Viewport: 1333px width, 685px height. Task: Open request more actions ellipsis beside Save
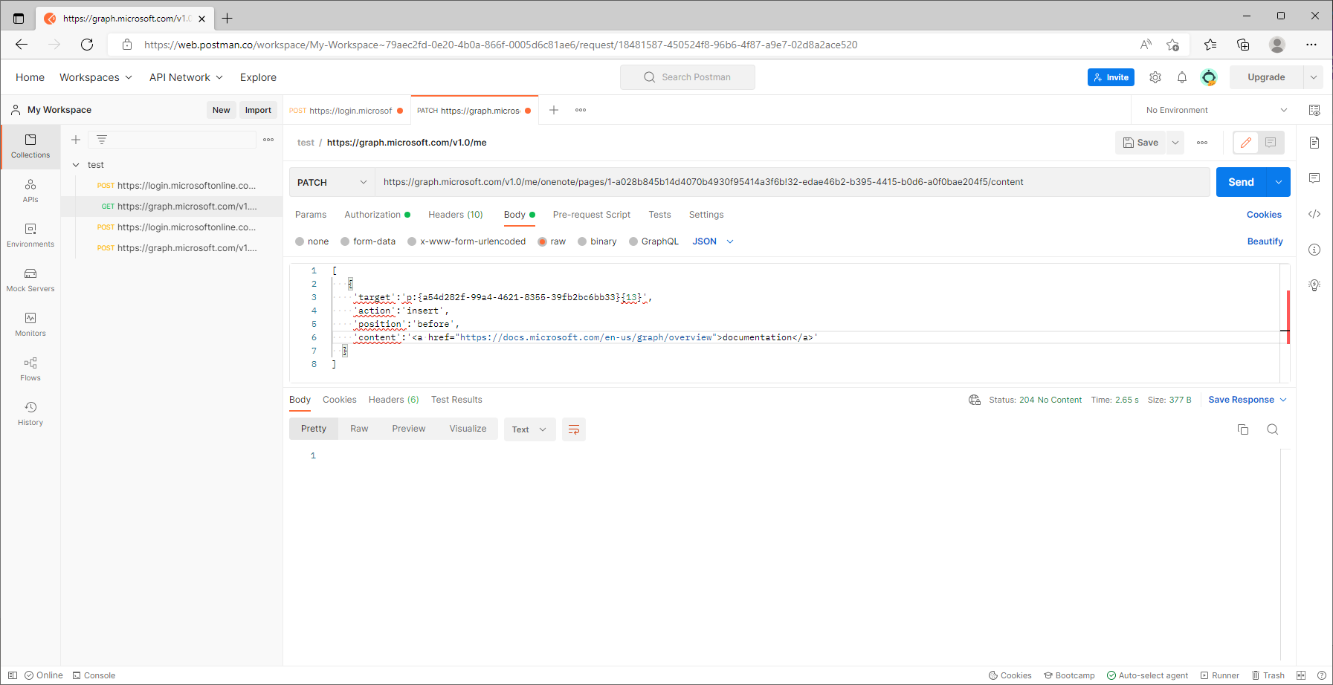[x=1202, y=143]
